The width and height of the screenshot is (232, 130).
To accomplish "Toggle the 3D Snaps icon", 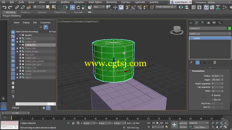I will [x=128, y=7].
